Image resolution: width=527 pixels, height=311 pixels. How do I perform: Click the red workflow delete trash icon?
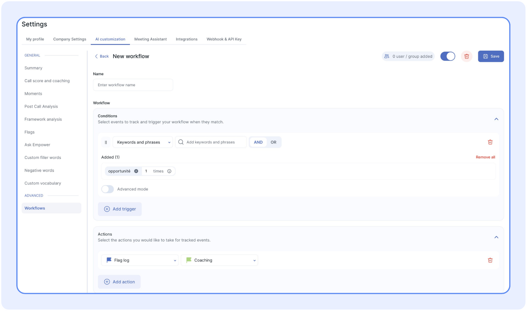[x=466, y=57]
